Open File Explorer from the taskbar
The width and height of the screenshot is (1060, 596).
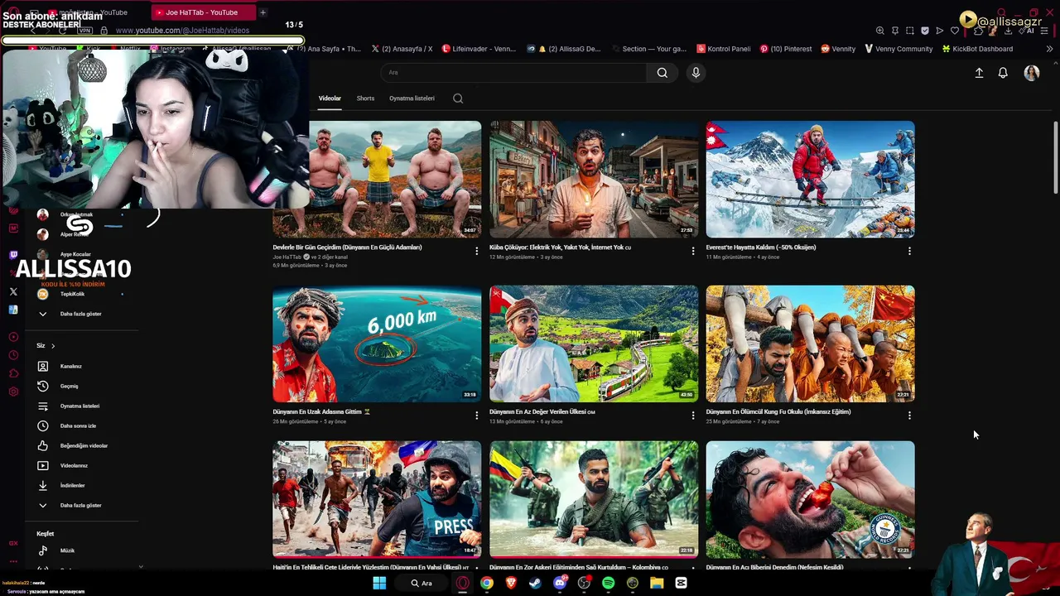[x=657, y=583]
